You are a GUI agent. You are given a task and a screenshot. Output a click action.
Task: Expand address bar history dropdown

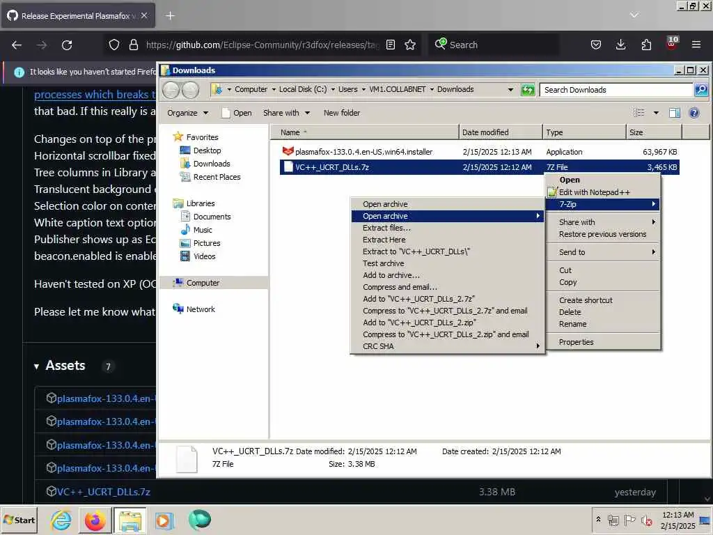[x=510, y=90]
